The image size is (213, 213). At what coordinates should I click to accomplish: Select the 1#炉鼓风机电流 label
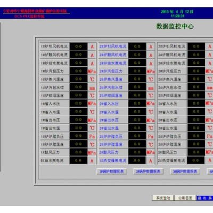(x=55, y=55)
